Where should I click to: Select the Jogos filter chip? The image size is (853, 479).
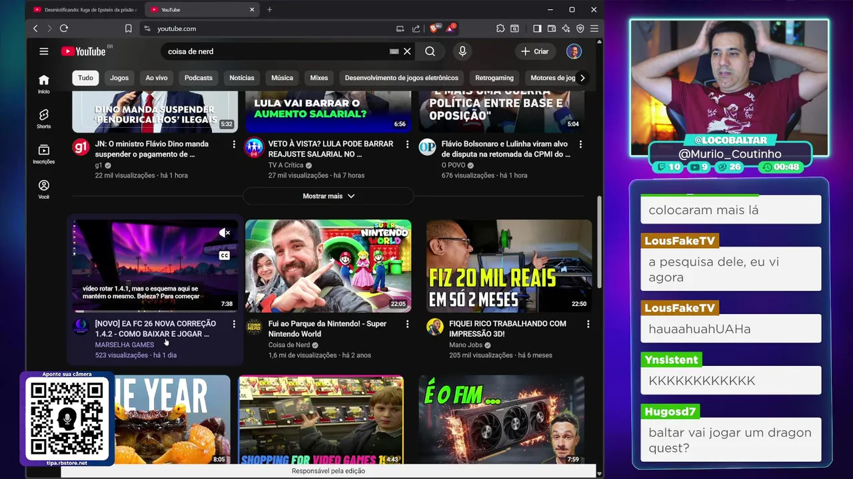point(119,78)
